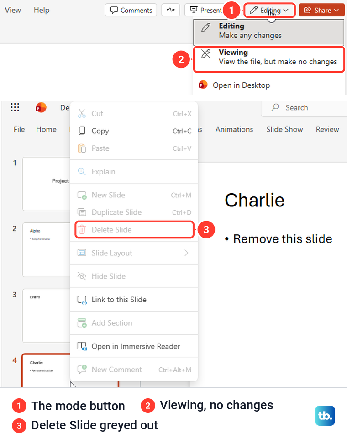The height and width of the screenshot is (444, 347).
Task: Click the Present screen icon
Action: pos(194,10)
